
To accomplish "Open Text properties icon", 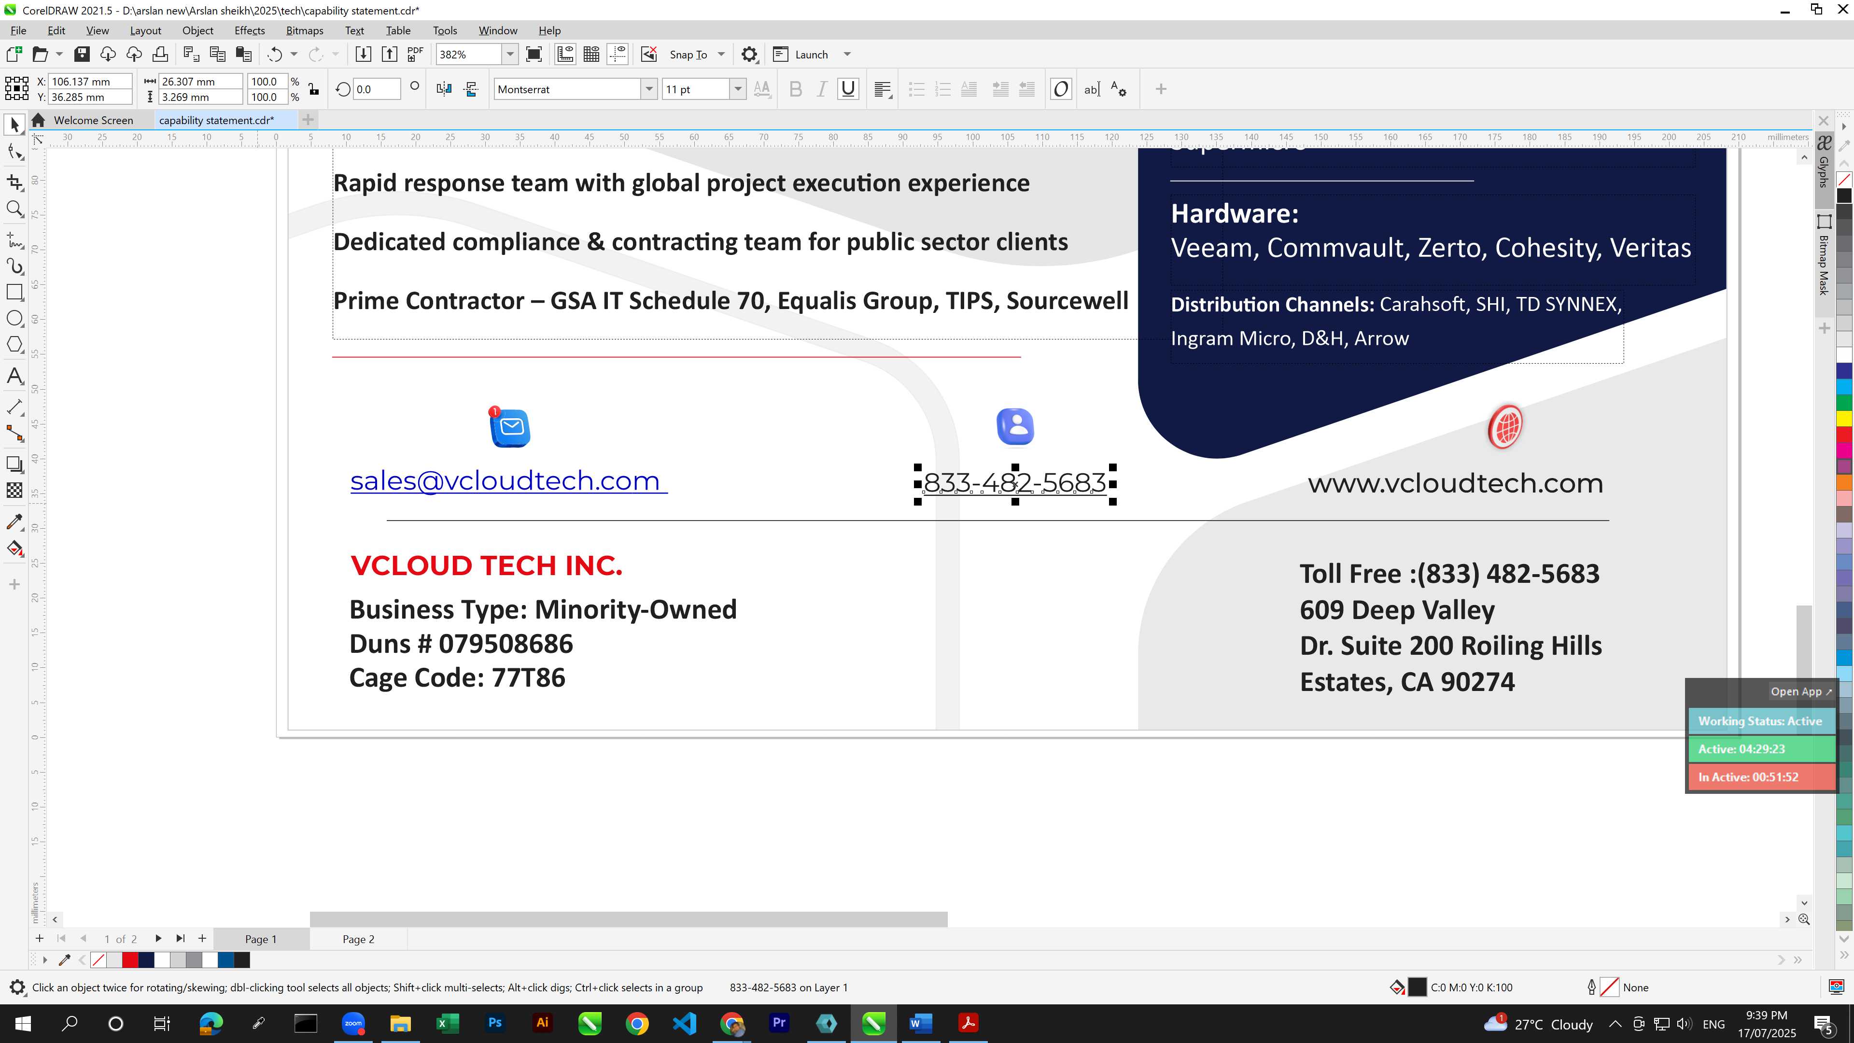I will [x=1119, y=89].
